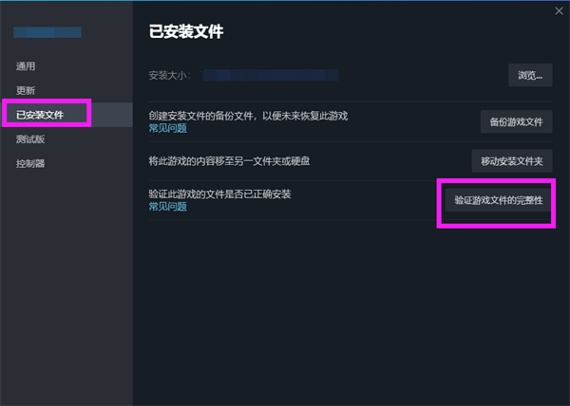The height and width of the screenshot is (406, 570).
Task: Click the 安装大小 label
Action: click(x=169, y=75)
